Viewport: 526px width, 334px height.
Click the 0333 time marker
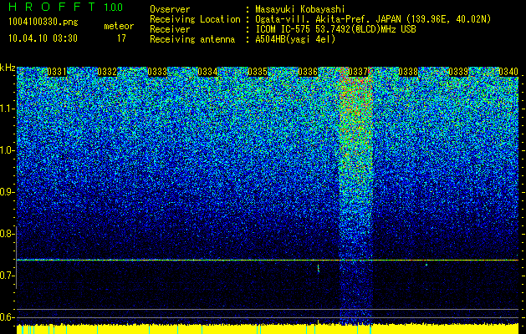[x=157, y=72]
